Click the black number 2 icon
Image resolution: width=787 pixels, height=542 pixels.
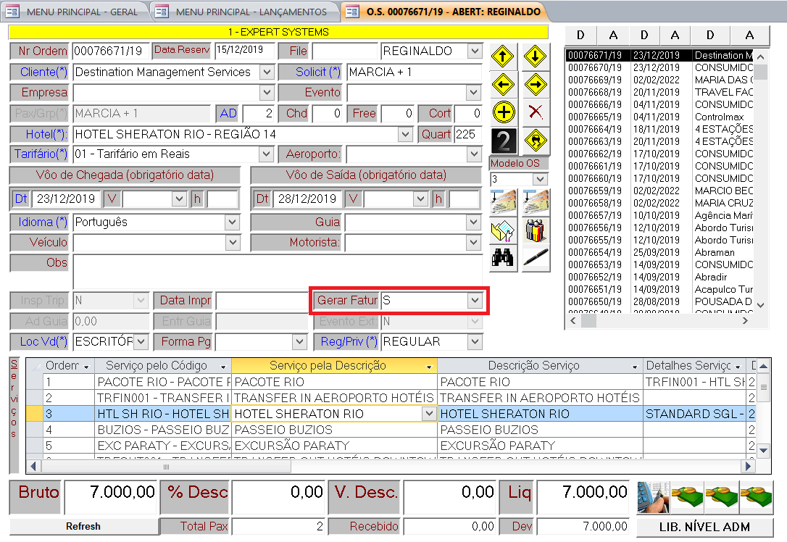[x=503, y=141]
